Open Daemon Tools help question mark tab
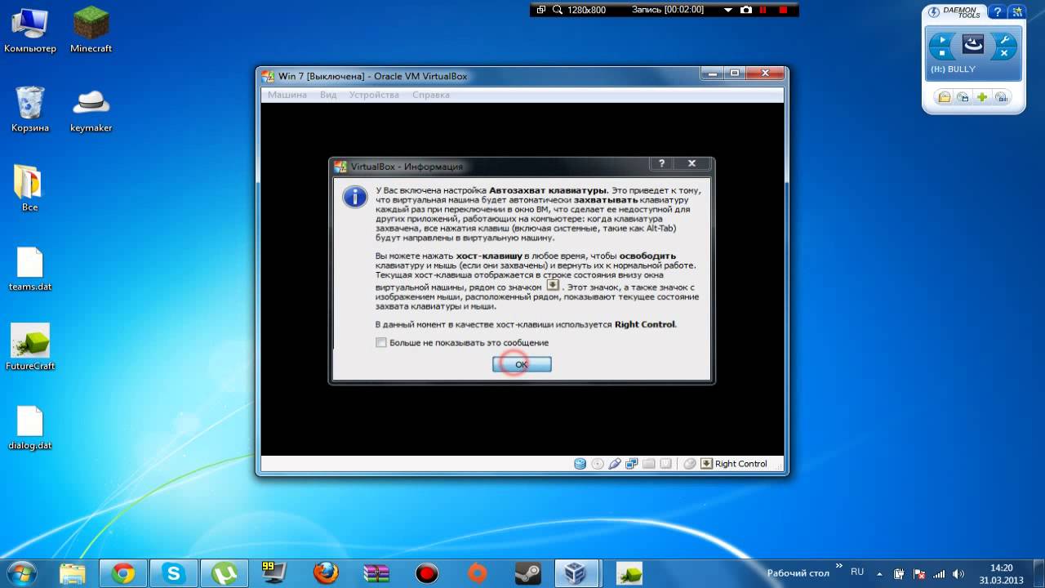1045x588 pixels. (998, 13)
